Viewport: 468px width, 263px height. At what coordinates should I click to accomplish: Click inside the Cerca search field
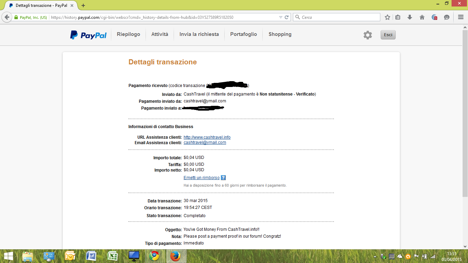pyautogui.click(x=336, y=17)
